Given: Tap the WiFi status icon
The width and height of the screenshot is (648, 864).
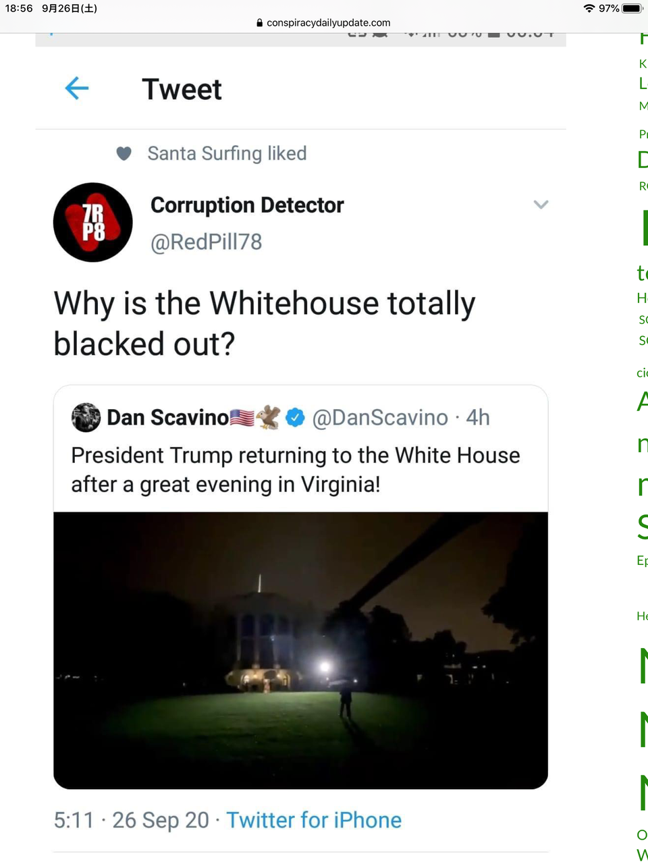Looking at the screenshot, I should 589,8.
